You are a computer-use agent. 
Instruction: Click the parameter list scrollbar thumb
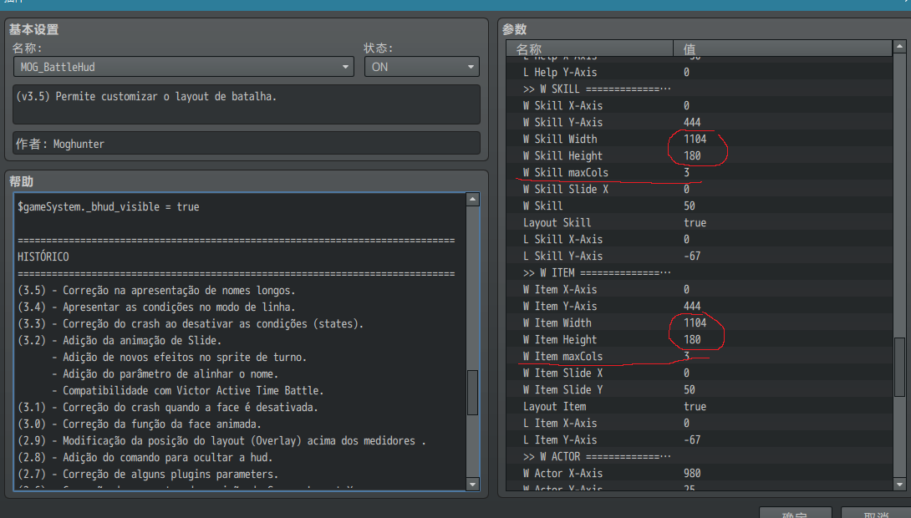coord(899,367)
